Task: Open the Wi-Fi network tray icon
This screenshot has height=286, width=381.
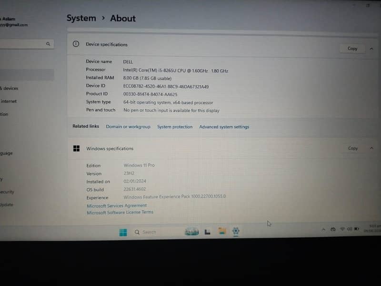Action: point(342,229)
